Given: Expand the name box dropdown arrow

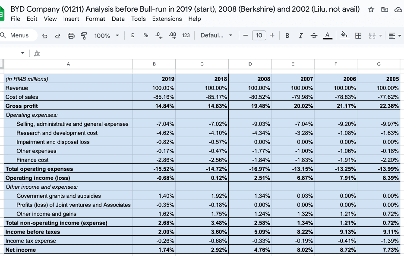Looking at the screenshot, I should click(23, 53).
